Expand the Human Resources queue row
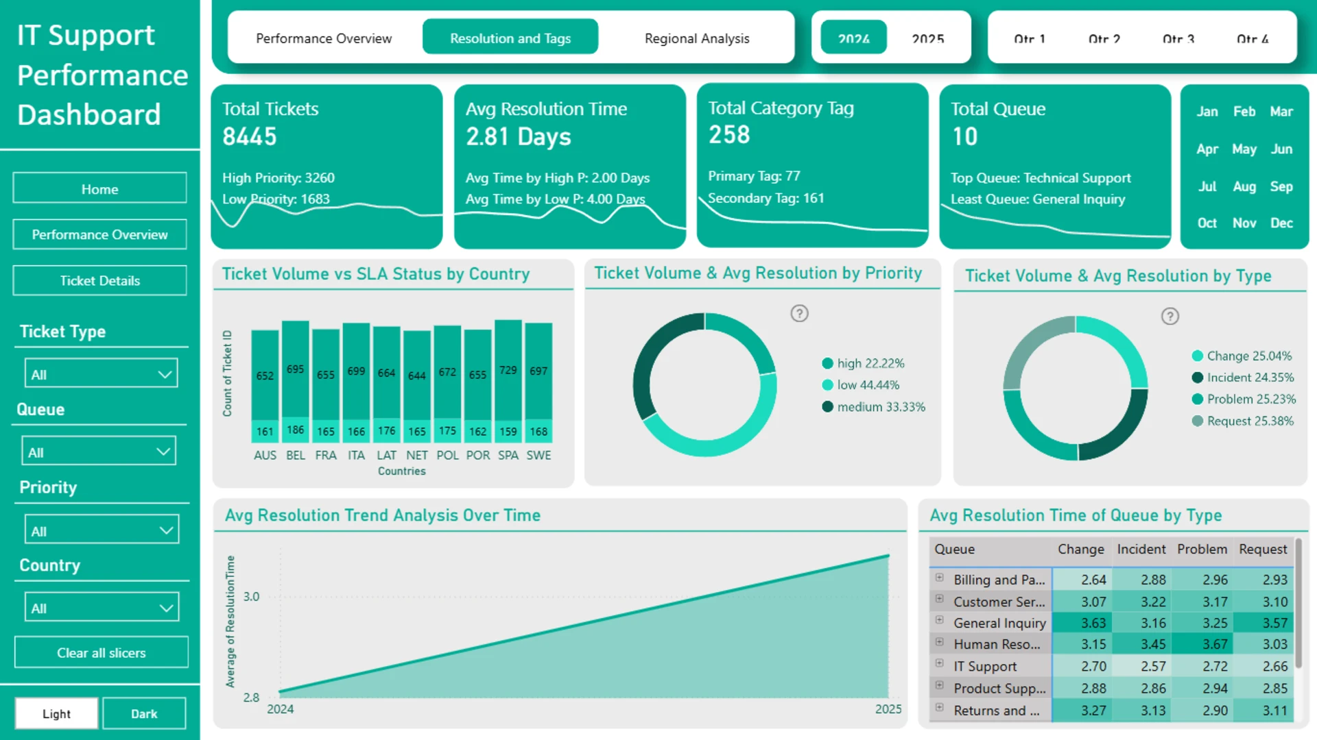 939,643
